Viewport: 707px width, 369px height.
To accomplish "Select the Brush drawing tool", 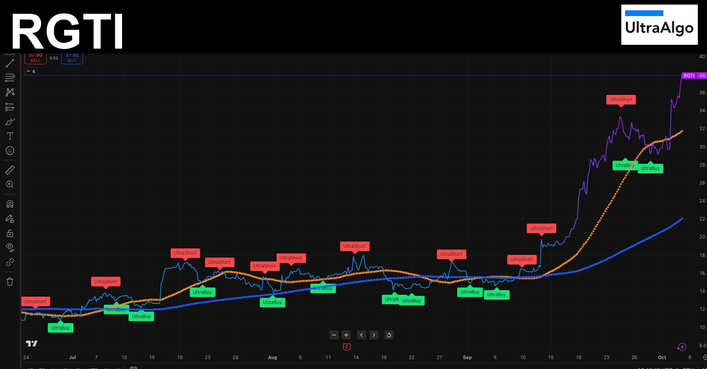I will pos(10,121).
